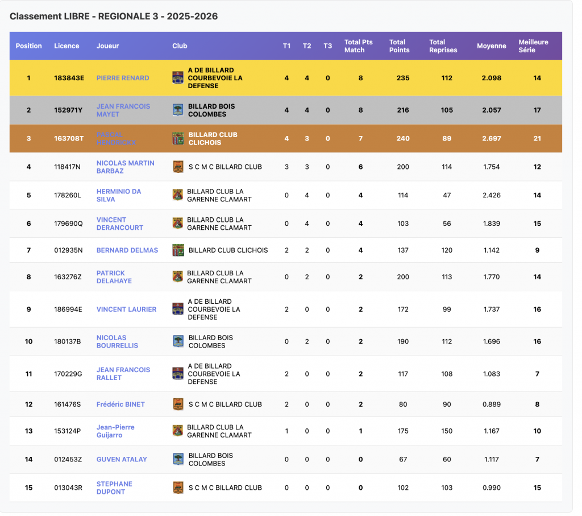Open JEAN FRANCOIS MAYET player profile
This screenshot has width=582, height=516.
[123, 110]
